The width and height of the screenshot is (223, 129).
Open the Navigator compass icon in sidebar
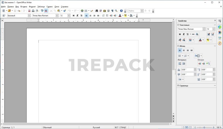click(219, 43)
